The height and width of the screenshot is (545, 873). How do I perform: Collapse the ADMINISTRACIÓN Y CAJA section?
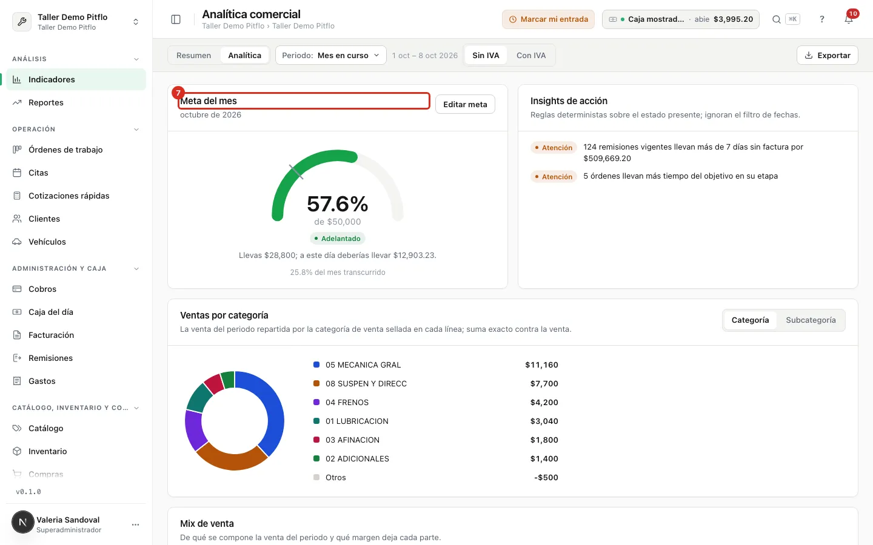click(x=136, y=269)
